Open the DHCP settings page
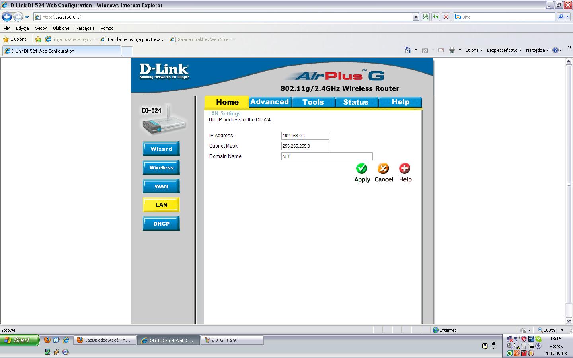This screenshot has width=573, height=358. 161,224
